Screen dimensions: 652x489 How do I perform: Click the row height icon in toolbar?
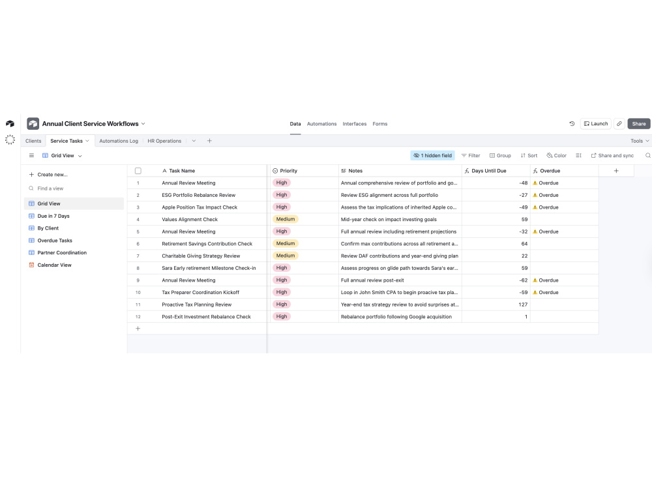[578, 156]
